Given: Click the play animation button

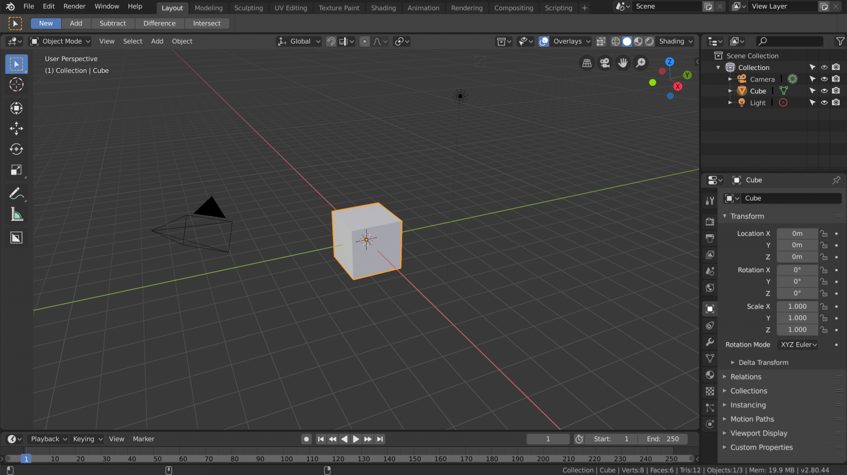Looking at the screenshot, I should pyautogui.click(x=356, y=439).
